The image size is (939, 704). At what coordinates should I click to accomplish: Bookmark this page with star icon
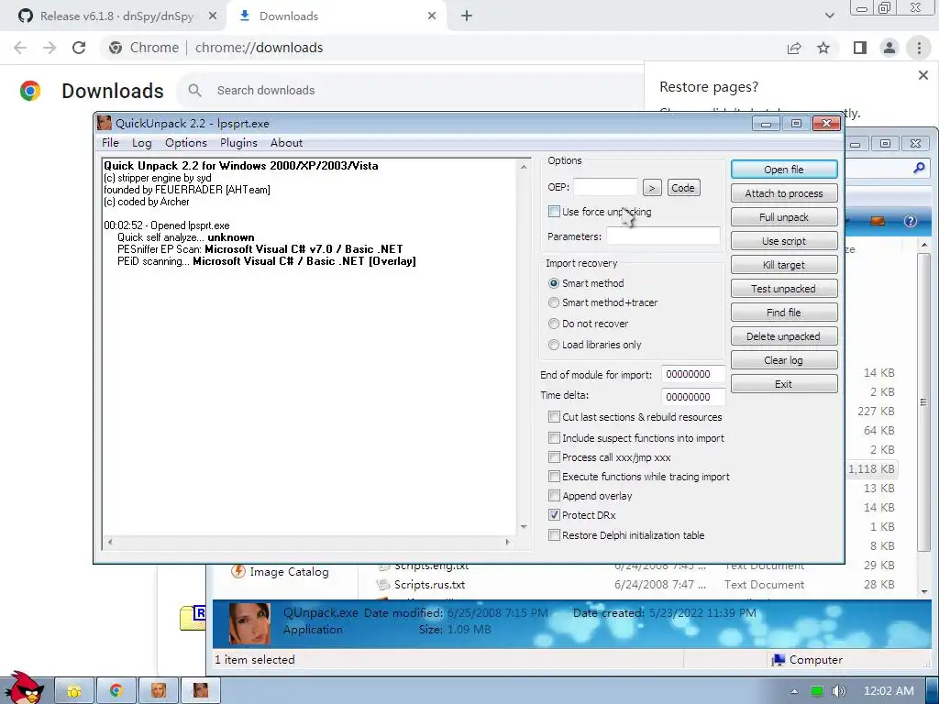824,48
